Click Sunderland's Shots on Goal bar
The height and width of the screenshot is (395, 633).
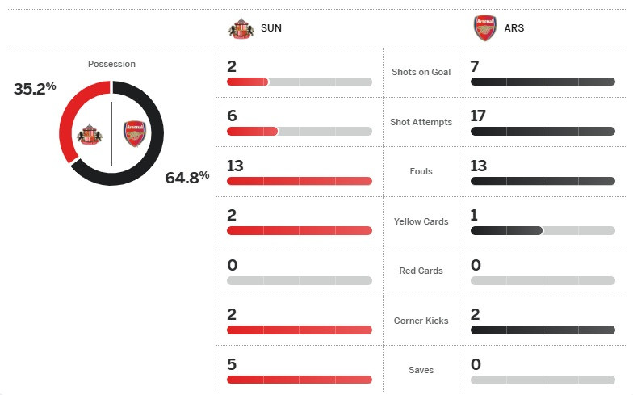click(300, 82)
